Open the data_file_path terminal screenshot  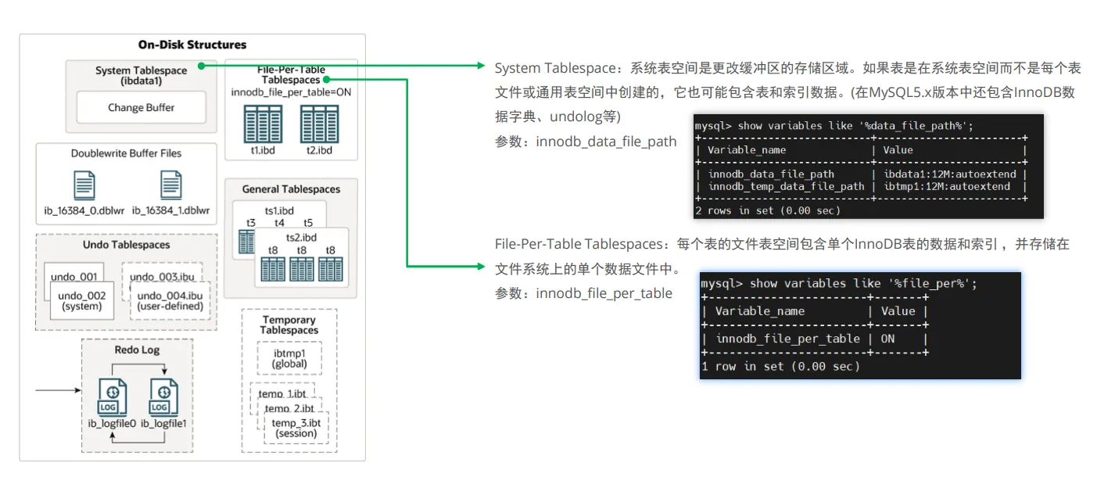click(868, 166)
